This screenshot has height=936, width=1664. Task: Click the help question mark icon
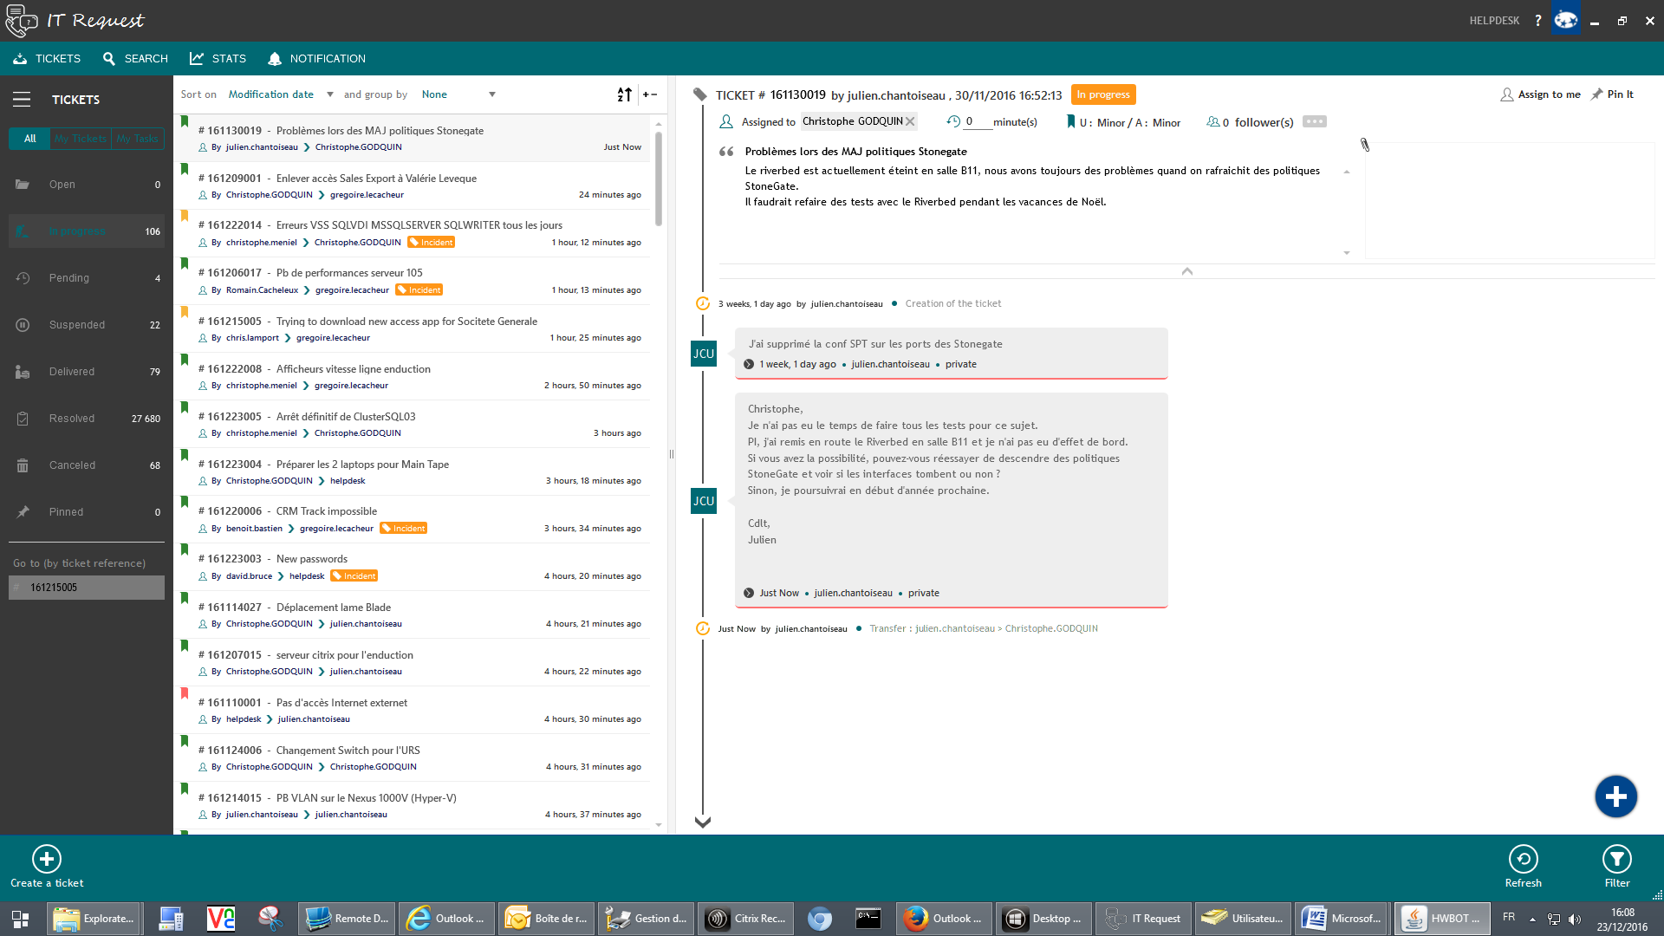coord(1538,21)
